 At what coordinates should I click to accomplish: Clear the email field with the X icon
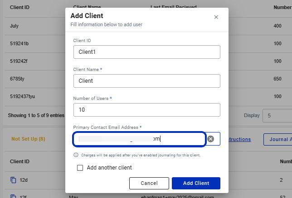[x=211, y=139]
